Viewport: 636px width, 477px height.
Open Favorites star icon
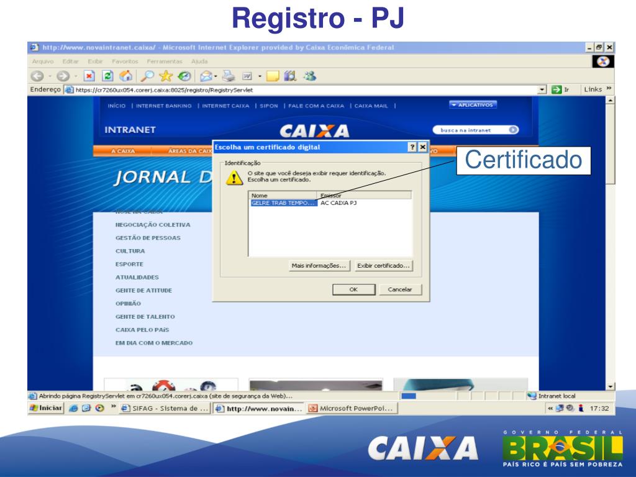[x=166, y=76]
